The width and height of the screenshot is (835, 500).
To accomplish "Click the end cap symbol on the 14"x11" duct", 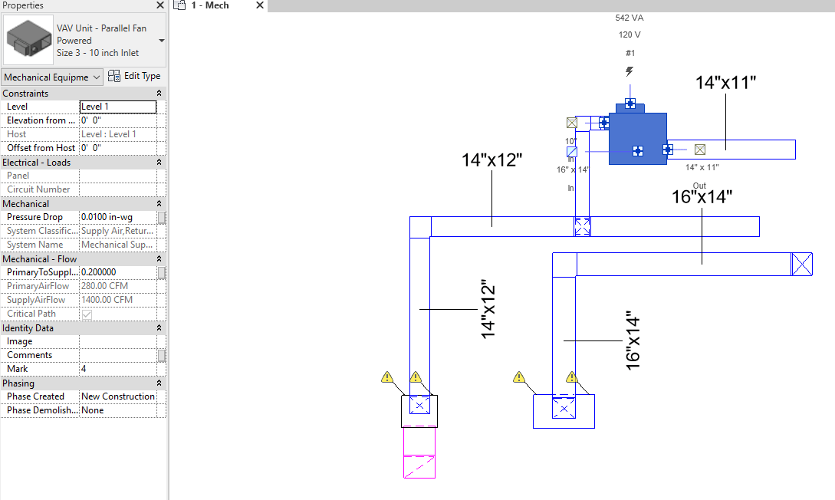I will [699, 149].
